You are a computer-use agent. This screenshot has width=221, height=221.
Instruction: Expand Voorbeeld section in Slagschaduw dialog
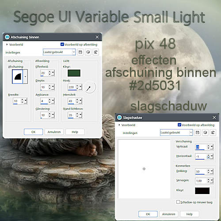pos(119,125)
